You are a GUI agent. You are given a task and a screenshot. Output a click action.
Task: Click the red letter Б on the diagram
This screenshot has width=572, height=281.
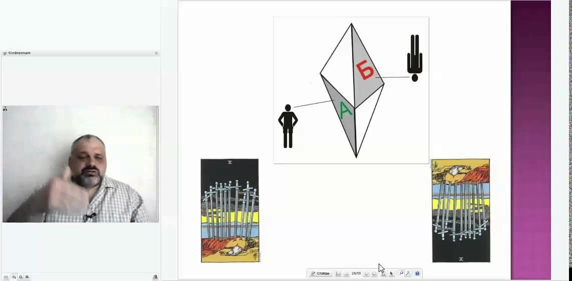click(365, 70)
